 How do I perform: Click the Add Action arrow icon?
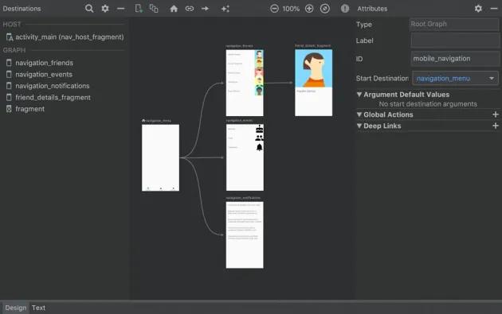point(206,9)
